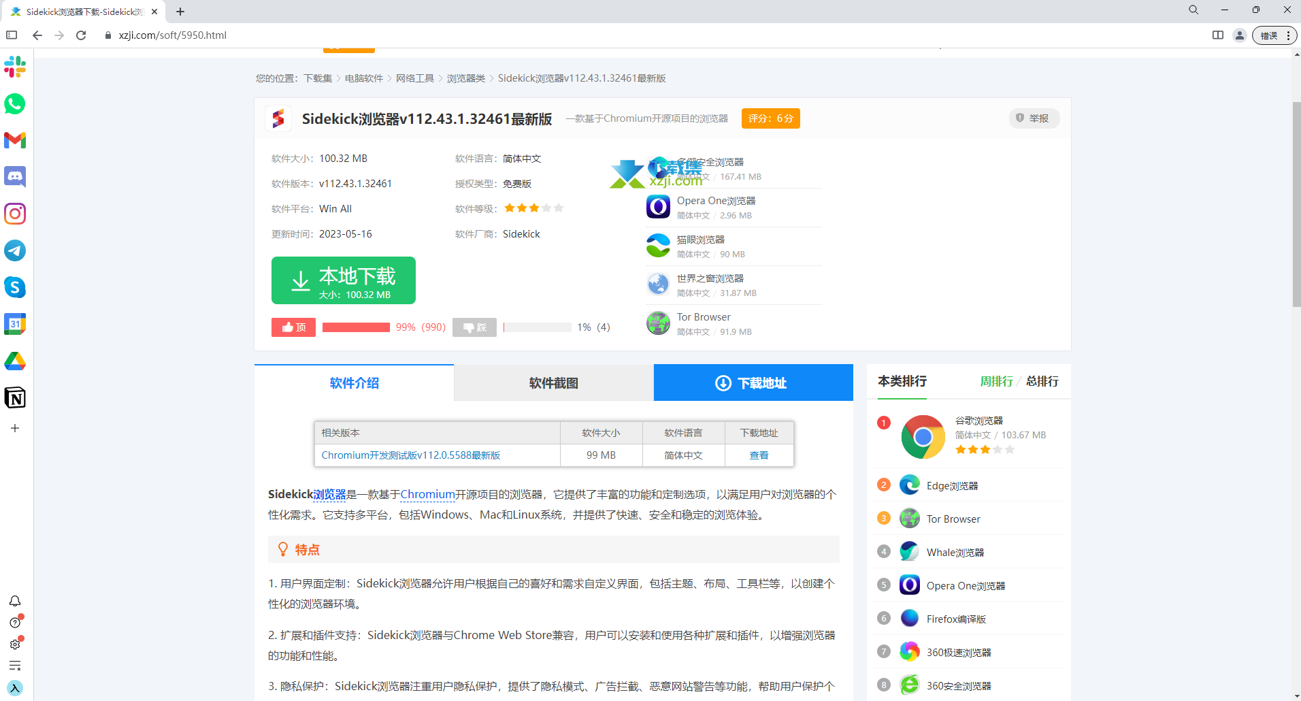Click the address bar URL
1301x701 pixels.
[173, 35]
